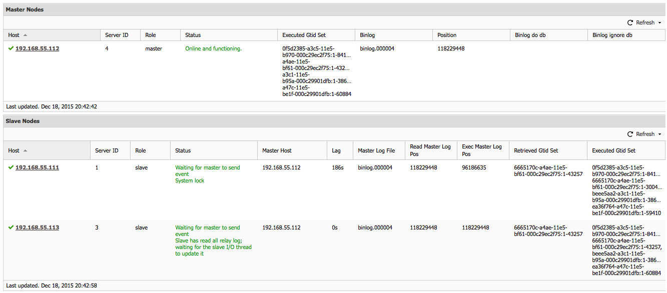Click Master Log File column header
This screenshot has height=293, width=667.
tap(376, 150)
